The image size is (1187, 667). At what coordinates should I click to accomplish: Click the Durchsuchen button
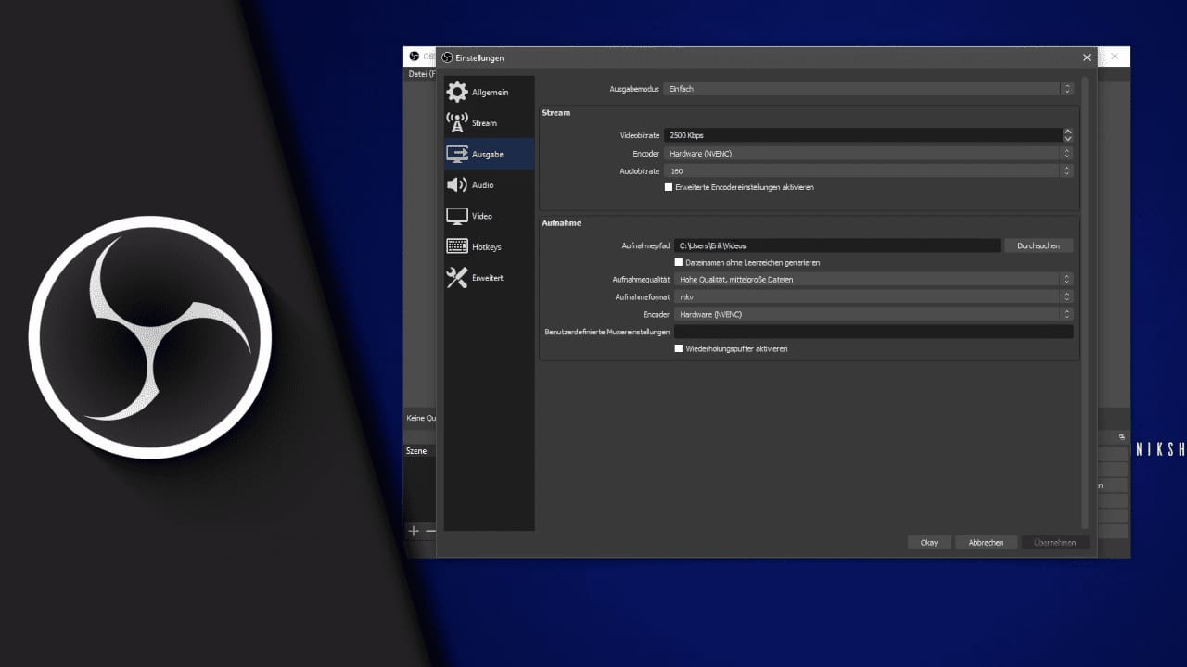click(x=1039, y=245)
